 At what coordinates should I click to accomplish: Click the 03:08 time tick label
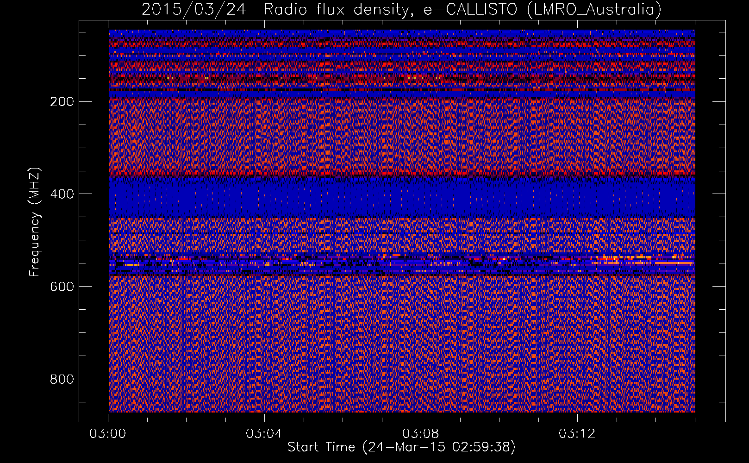421,434
